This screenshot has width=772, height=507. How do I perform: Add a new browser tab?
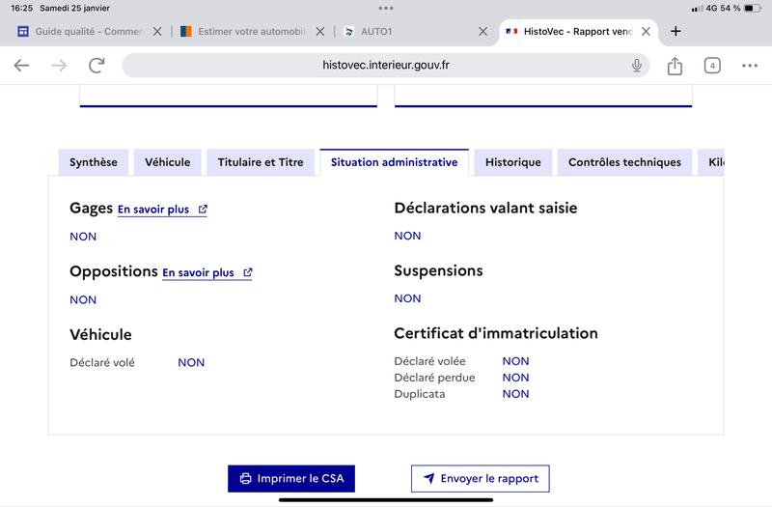click(x=675, y=32)
